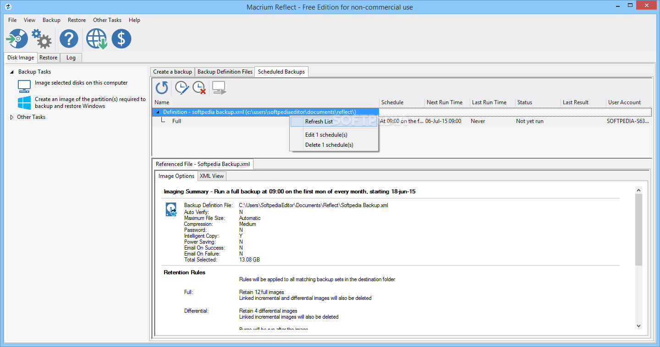The width and height of the screenshot is (660, 347).
Task: Switch to Backup Definition Files tab
Action: [225, 72]
